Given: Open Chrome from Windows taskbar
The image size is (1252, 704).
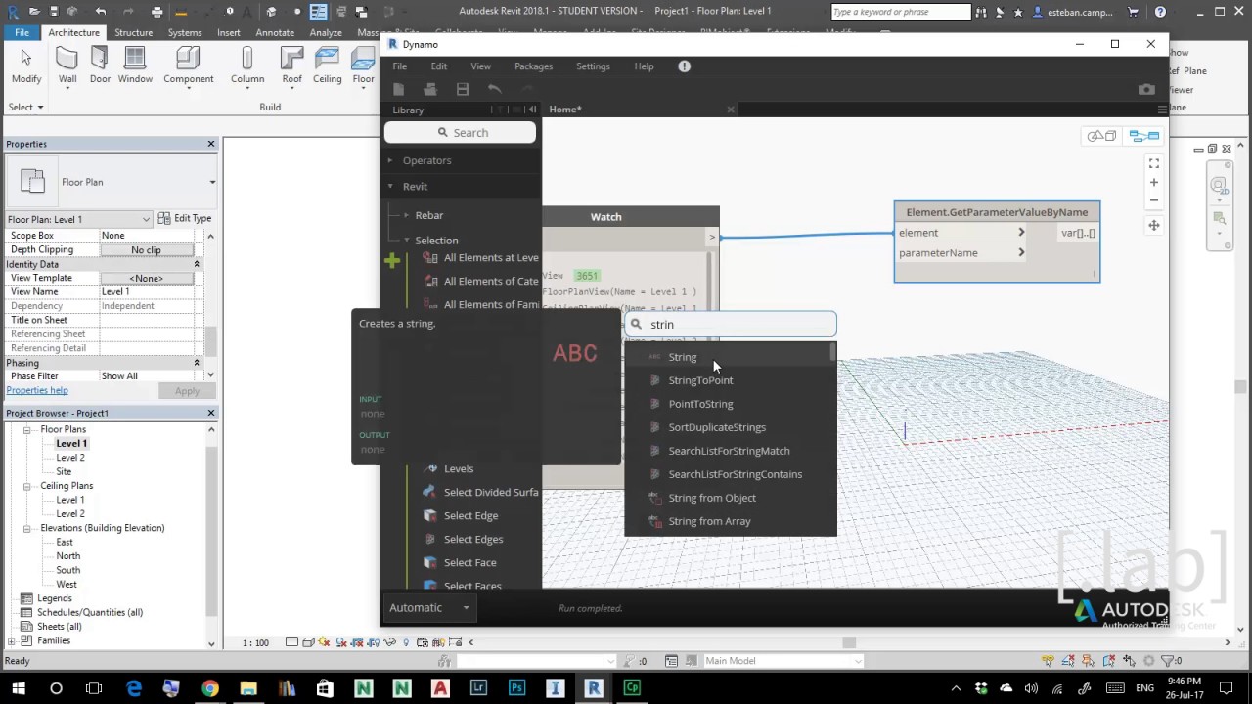Looking at the screenshot, I should click(x=210, y=688).
